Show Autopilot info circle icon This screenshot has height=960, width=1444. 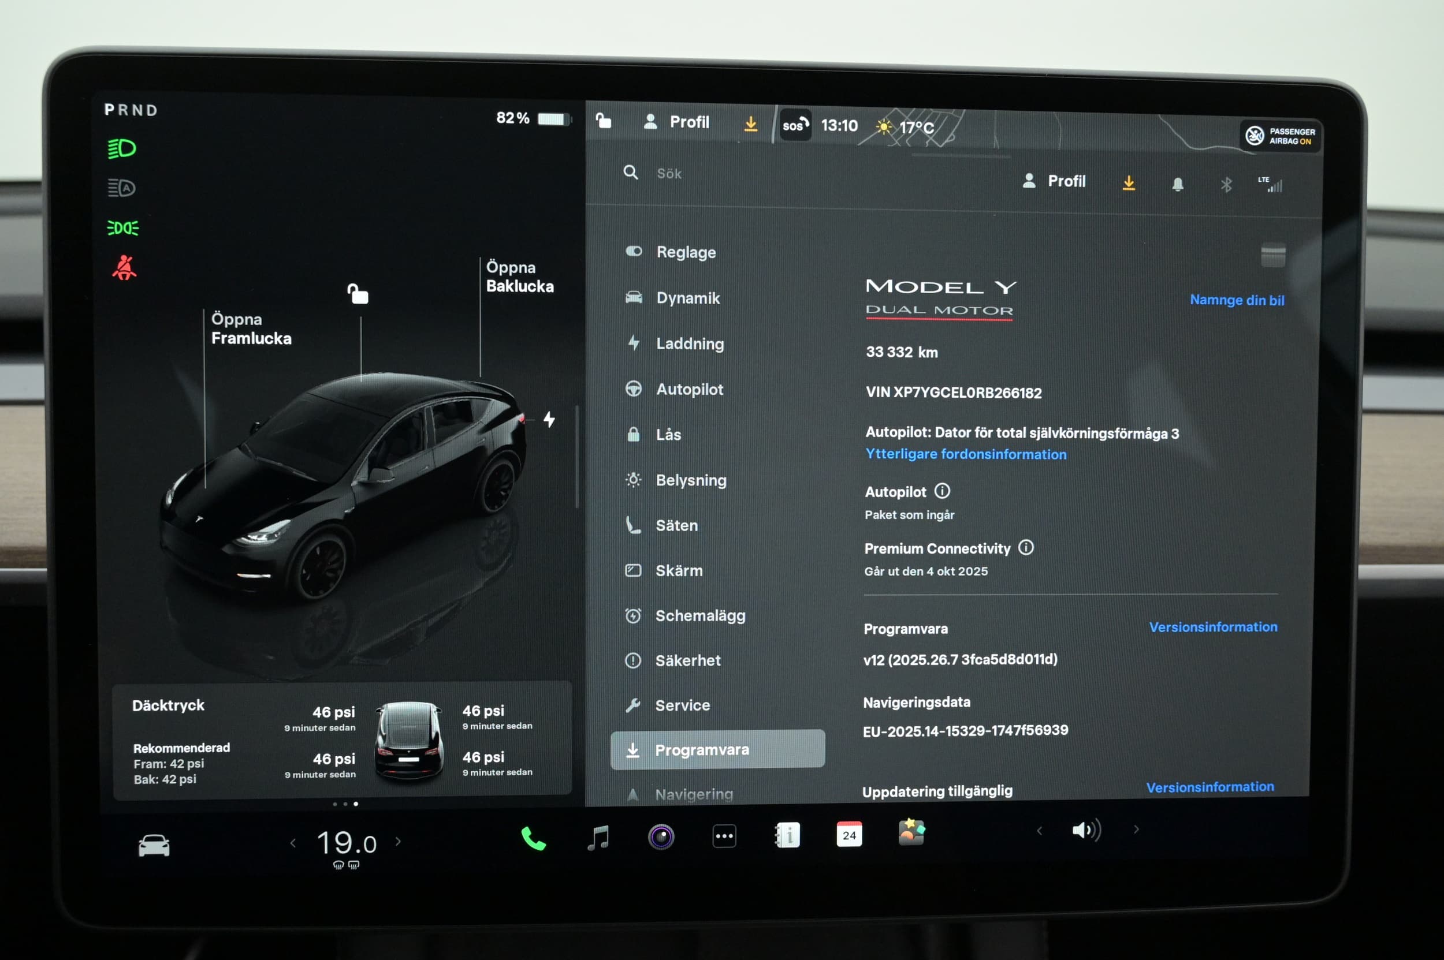pos(942,491)
